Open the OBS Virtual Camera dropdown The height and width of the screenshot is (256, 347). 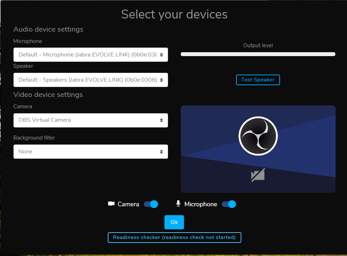[x=91, y=120]
